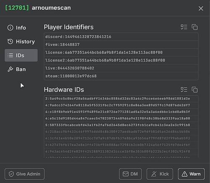This screenshot has width=210, height=183.
Task: Open the History tab
Action: 21,42
